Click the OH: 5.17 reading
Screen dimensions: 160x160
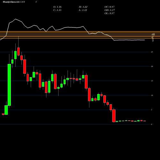(109, 10)
